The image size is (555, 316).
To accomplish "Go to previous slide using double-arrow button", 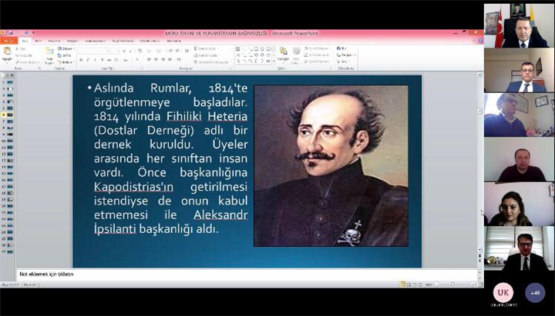I will pos(479,255).
